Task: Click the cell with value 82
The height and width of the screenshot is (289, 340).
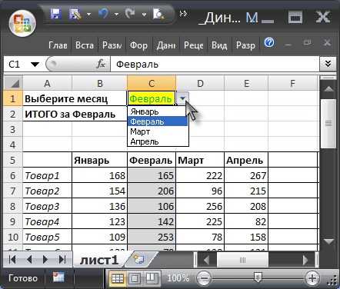Action: tap(246, 221)
